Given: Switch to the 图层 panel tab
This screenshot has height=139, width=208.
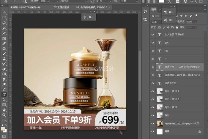Looking at the screenshot, I should (x=154, y=9).
